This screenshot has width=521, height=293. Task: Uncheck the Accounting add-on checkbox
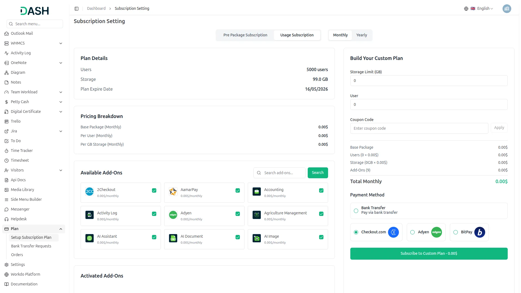coord(321,190)
